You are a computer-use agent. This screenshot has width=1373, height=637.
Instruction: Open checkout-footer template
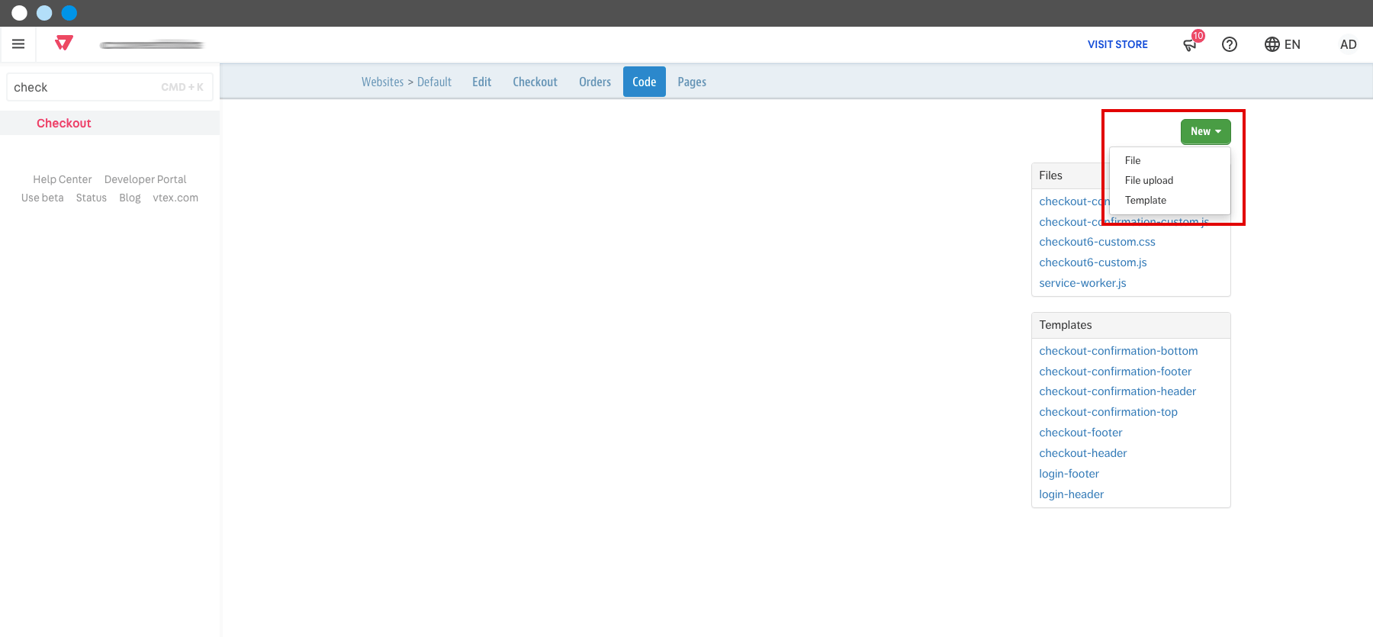pyautogui.click(x=1081, y=433)
